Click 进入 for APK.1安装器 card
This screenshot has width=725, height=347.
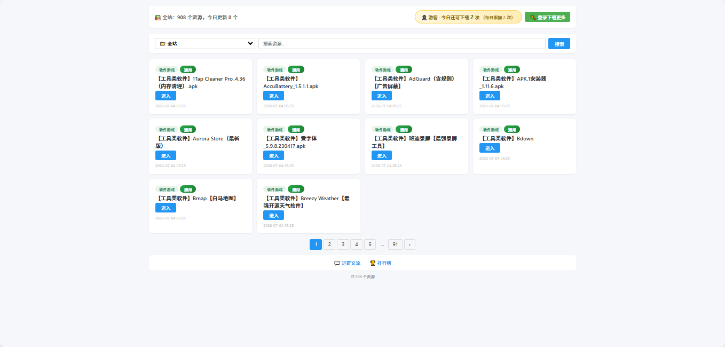pyautogui.click(x=490, y=96)
